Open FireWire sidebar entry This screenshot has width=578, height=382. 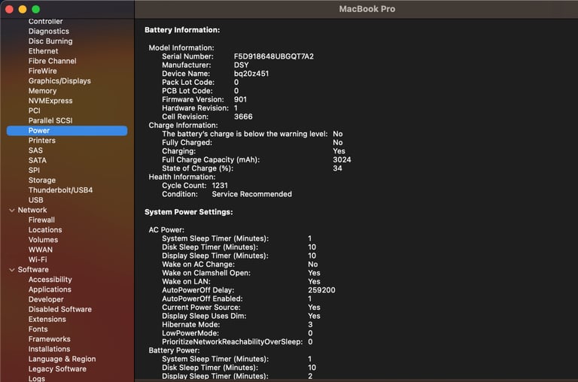click(43, 71)
